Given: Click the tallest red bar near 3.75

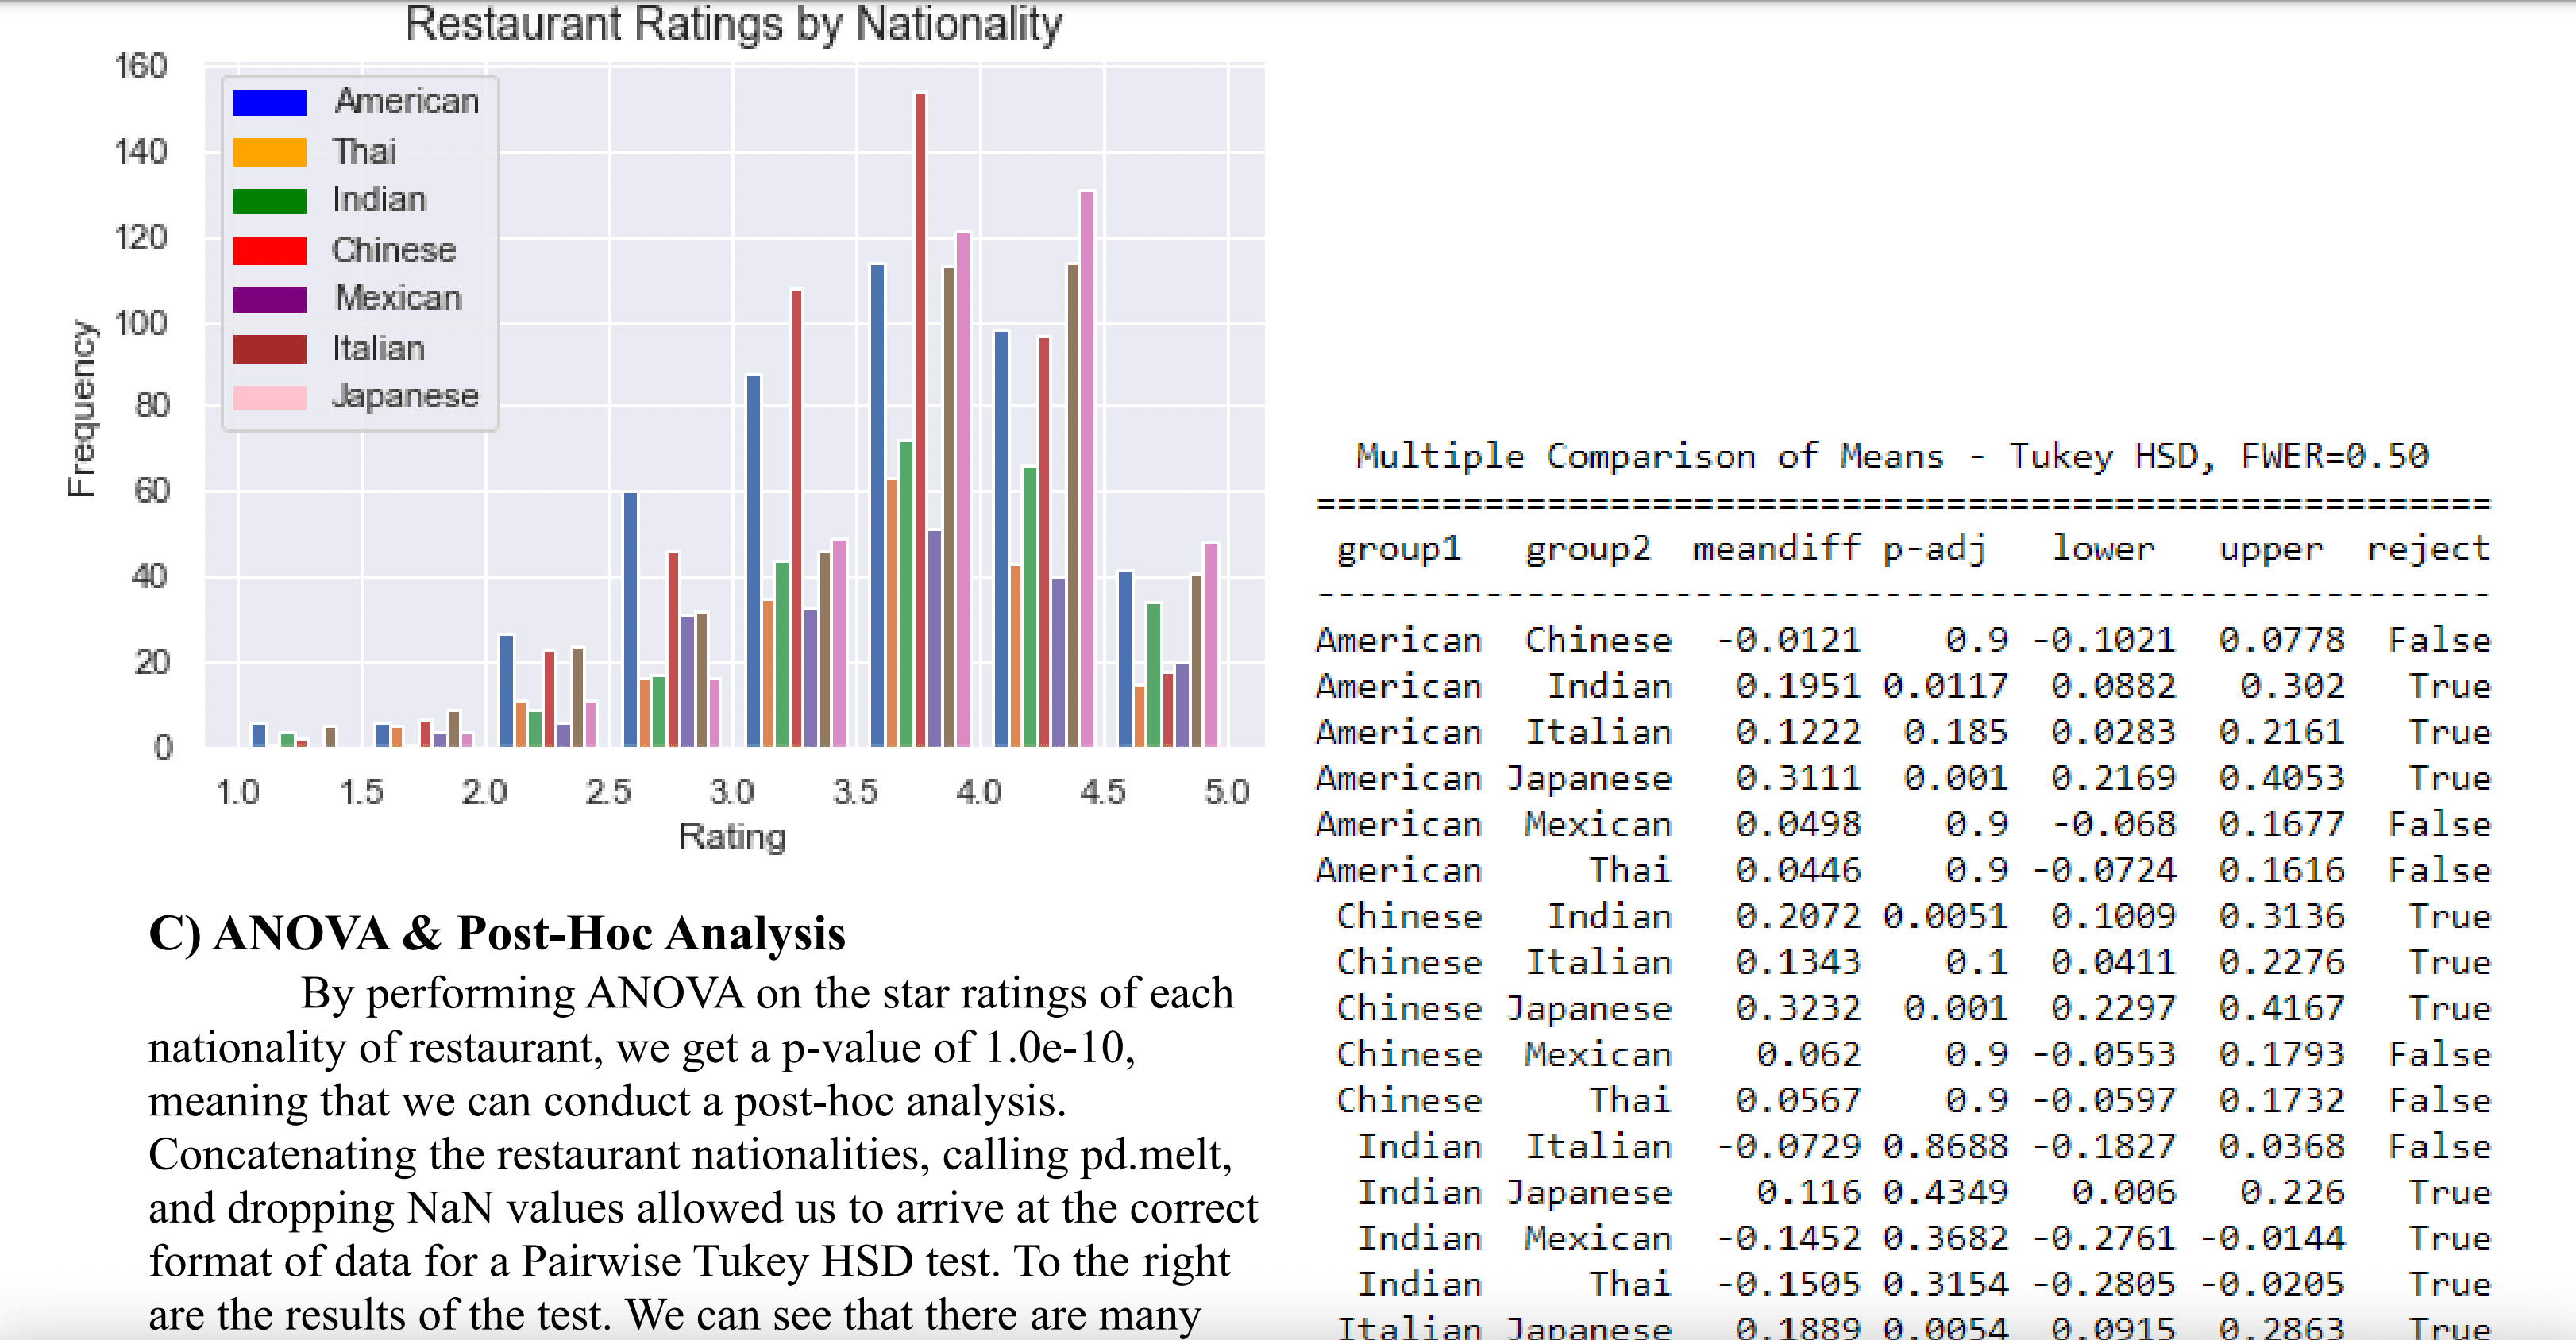Looking at the screenshot, I should coord(920,420).
